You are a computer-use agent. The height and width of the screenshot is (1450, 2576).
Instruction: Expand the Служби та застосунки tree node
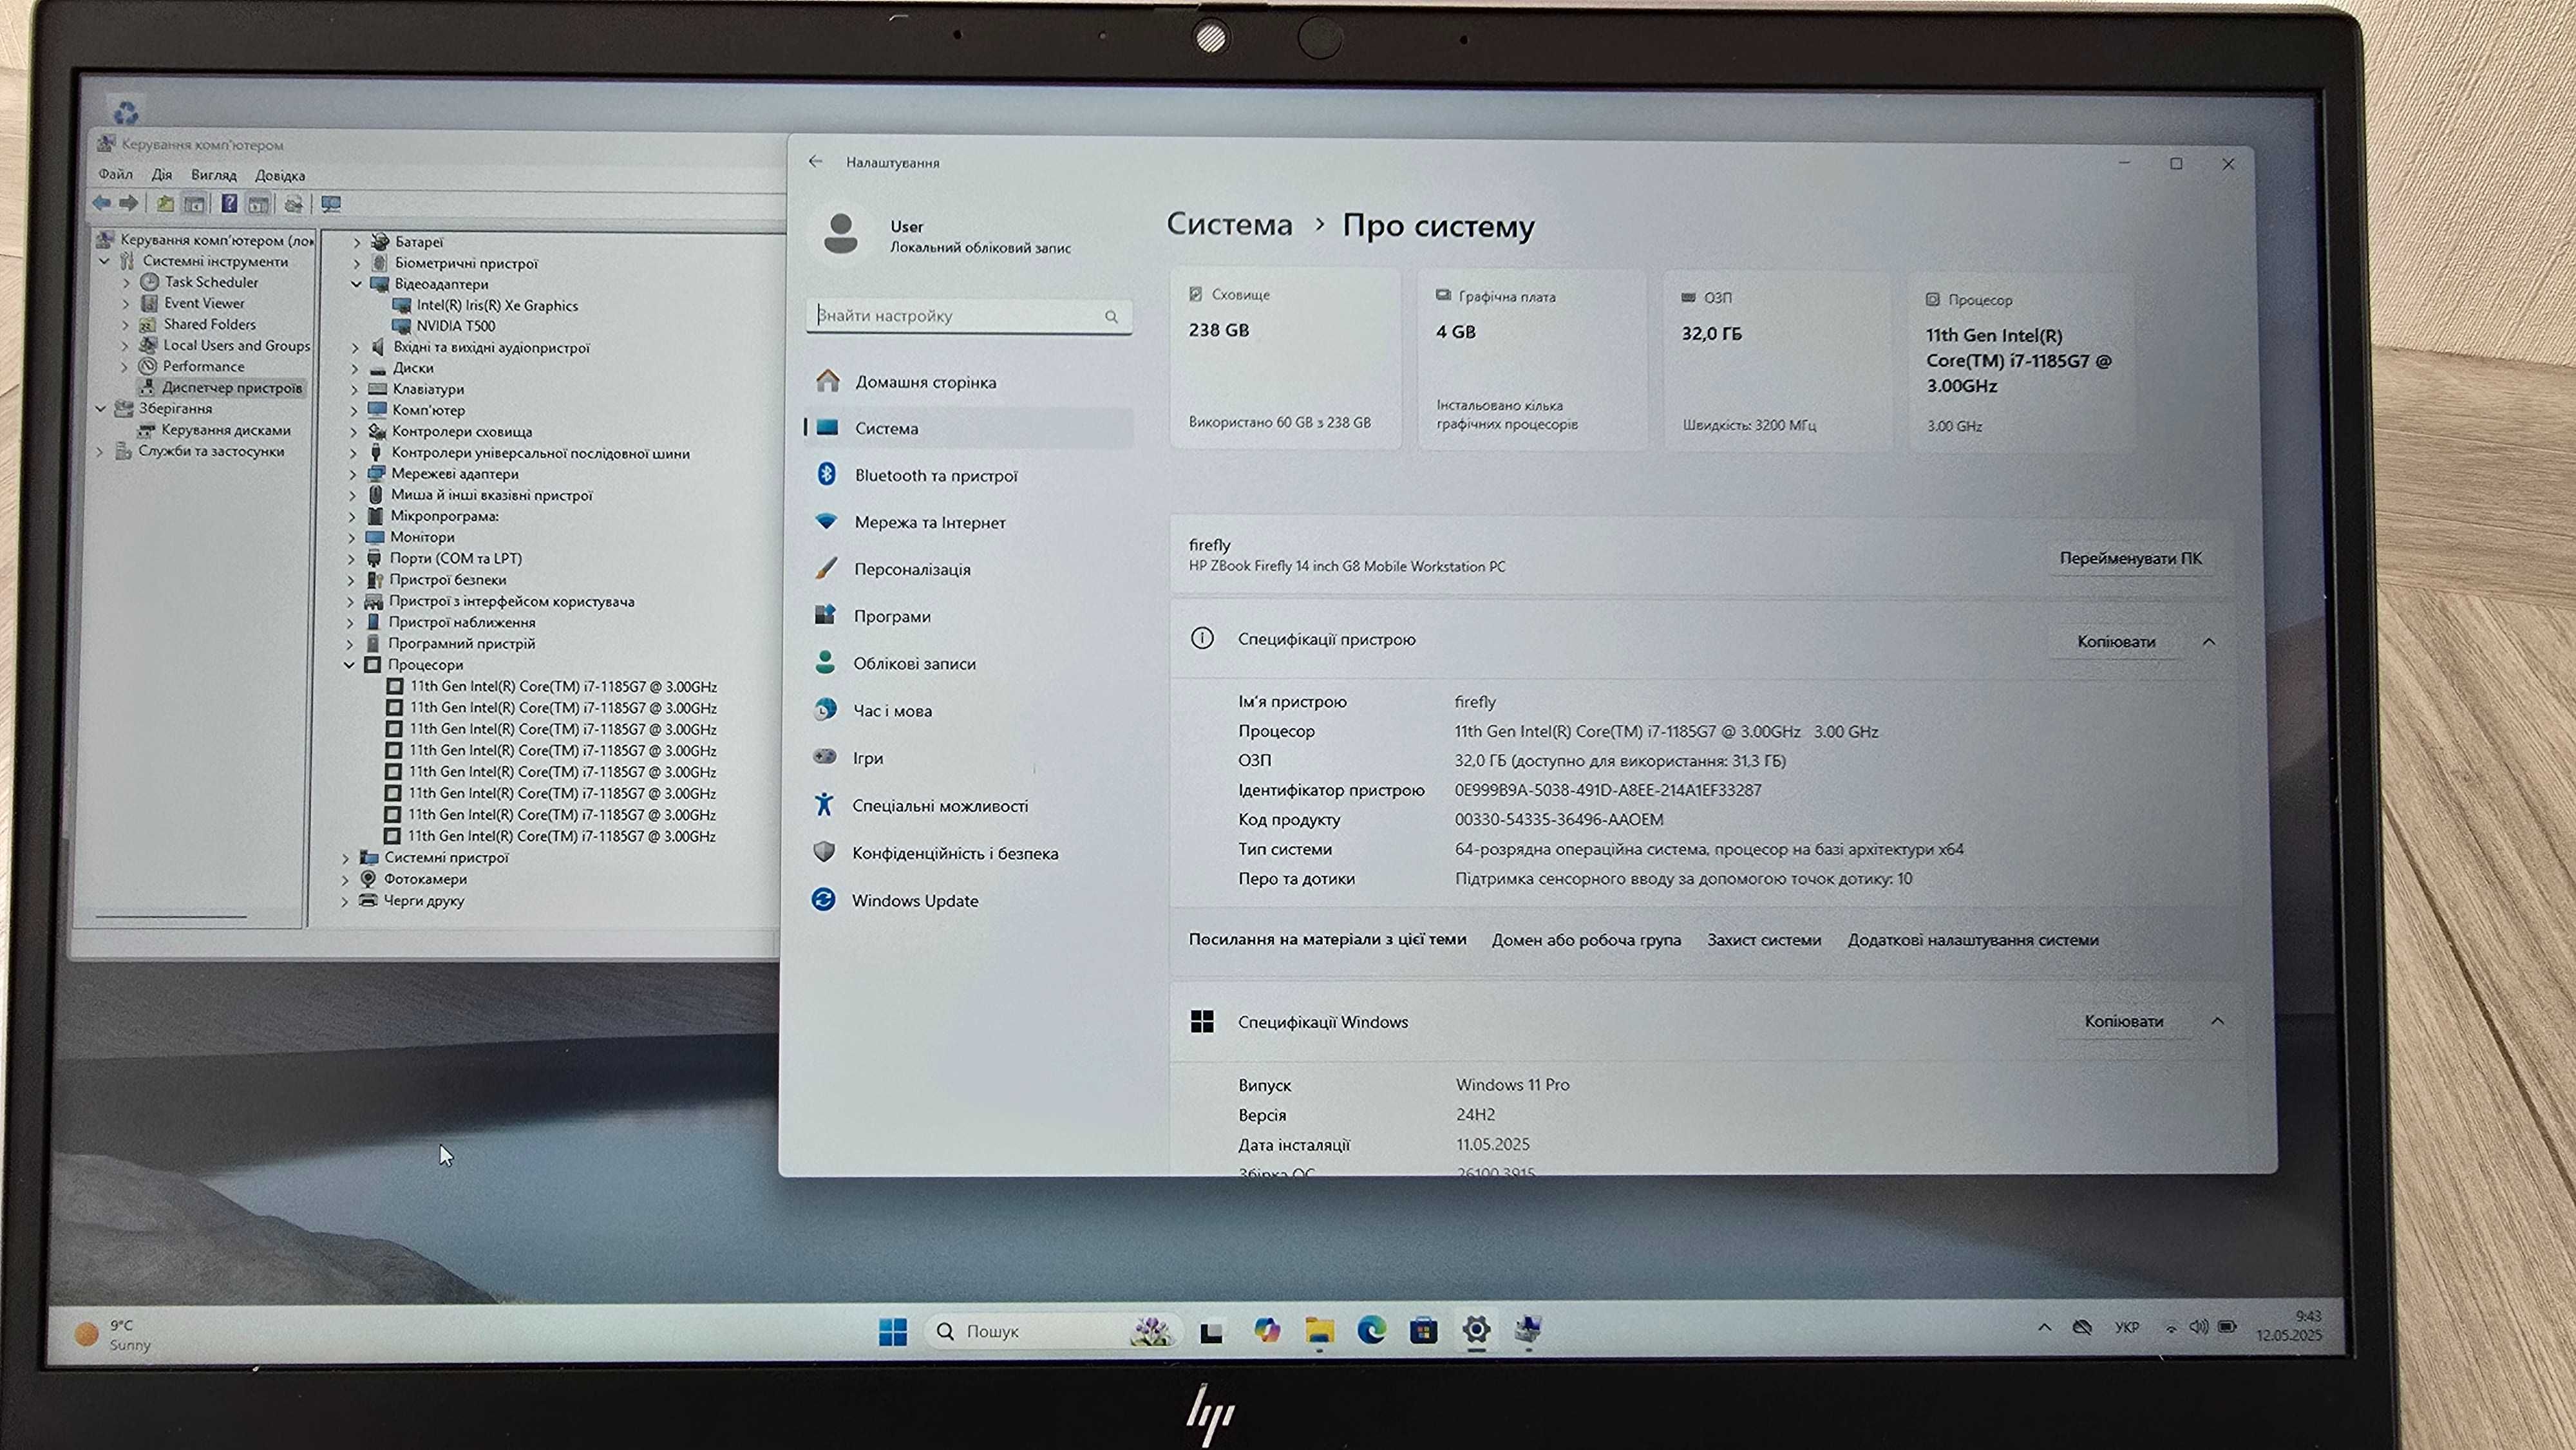tap(99, 452)
